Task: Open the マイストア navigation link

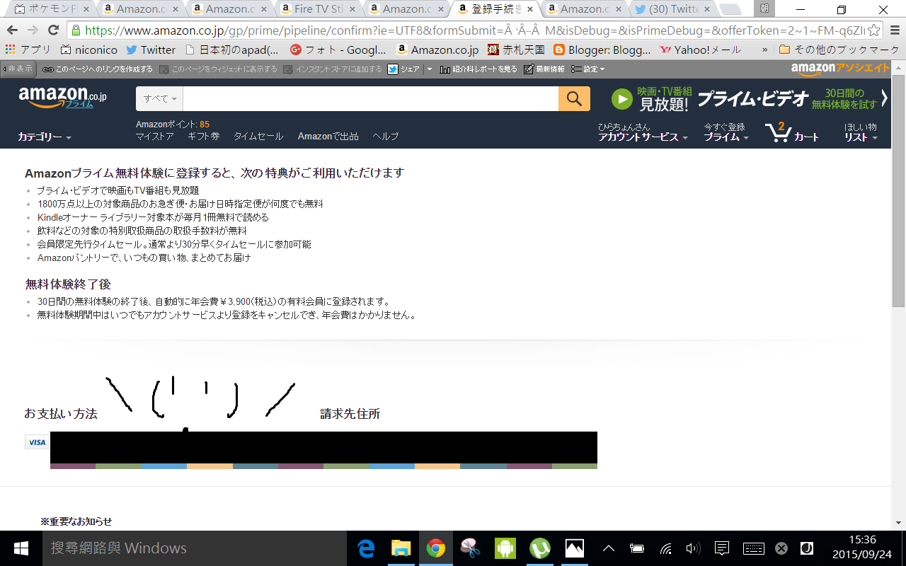Action: coord(155,137)
